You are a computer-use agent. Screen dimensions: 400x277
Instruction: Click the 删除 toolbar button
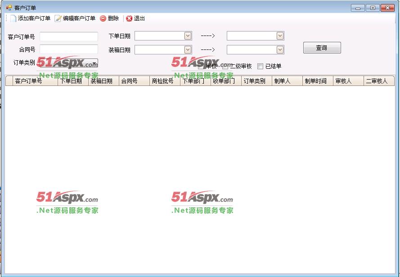(109, 18)
